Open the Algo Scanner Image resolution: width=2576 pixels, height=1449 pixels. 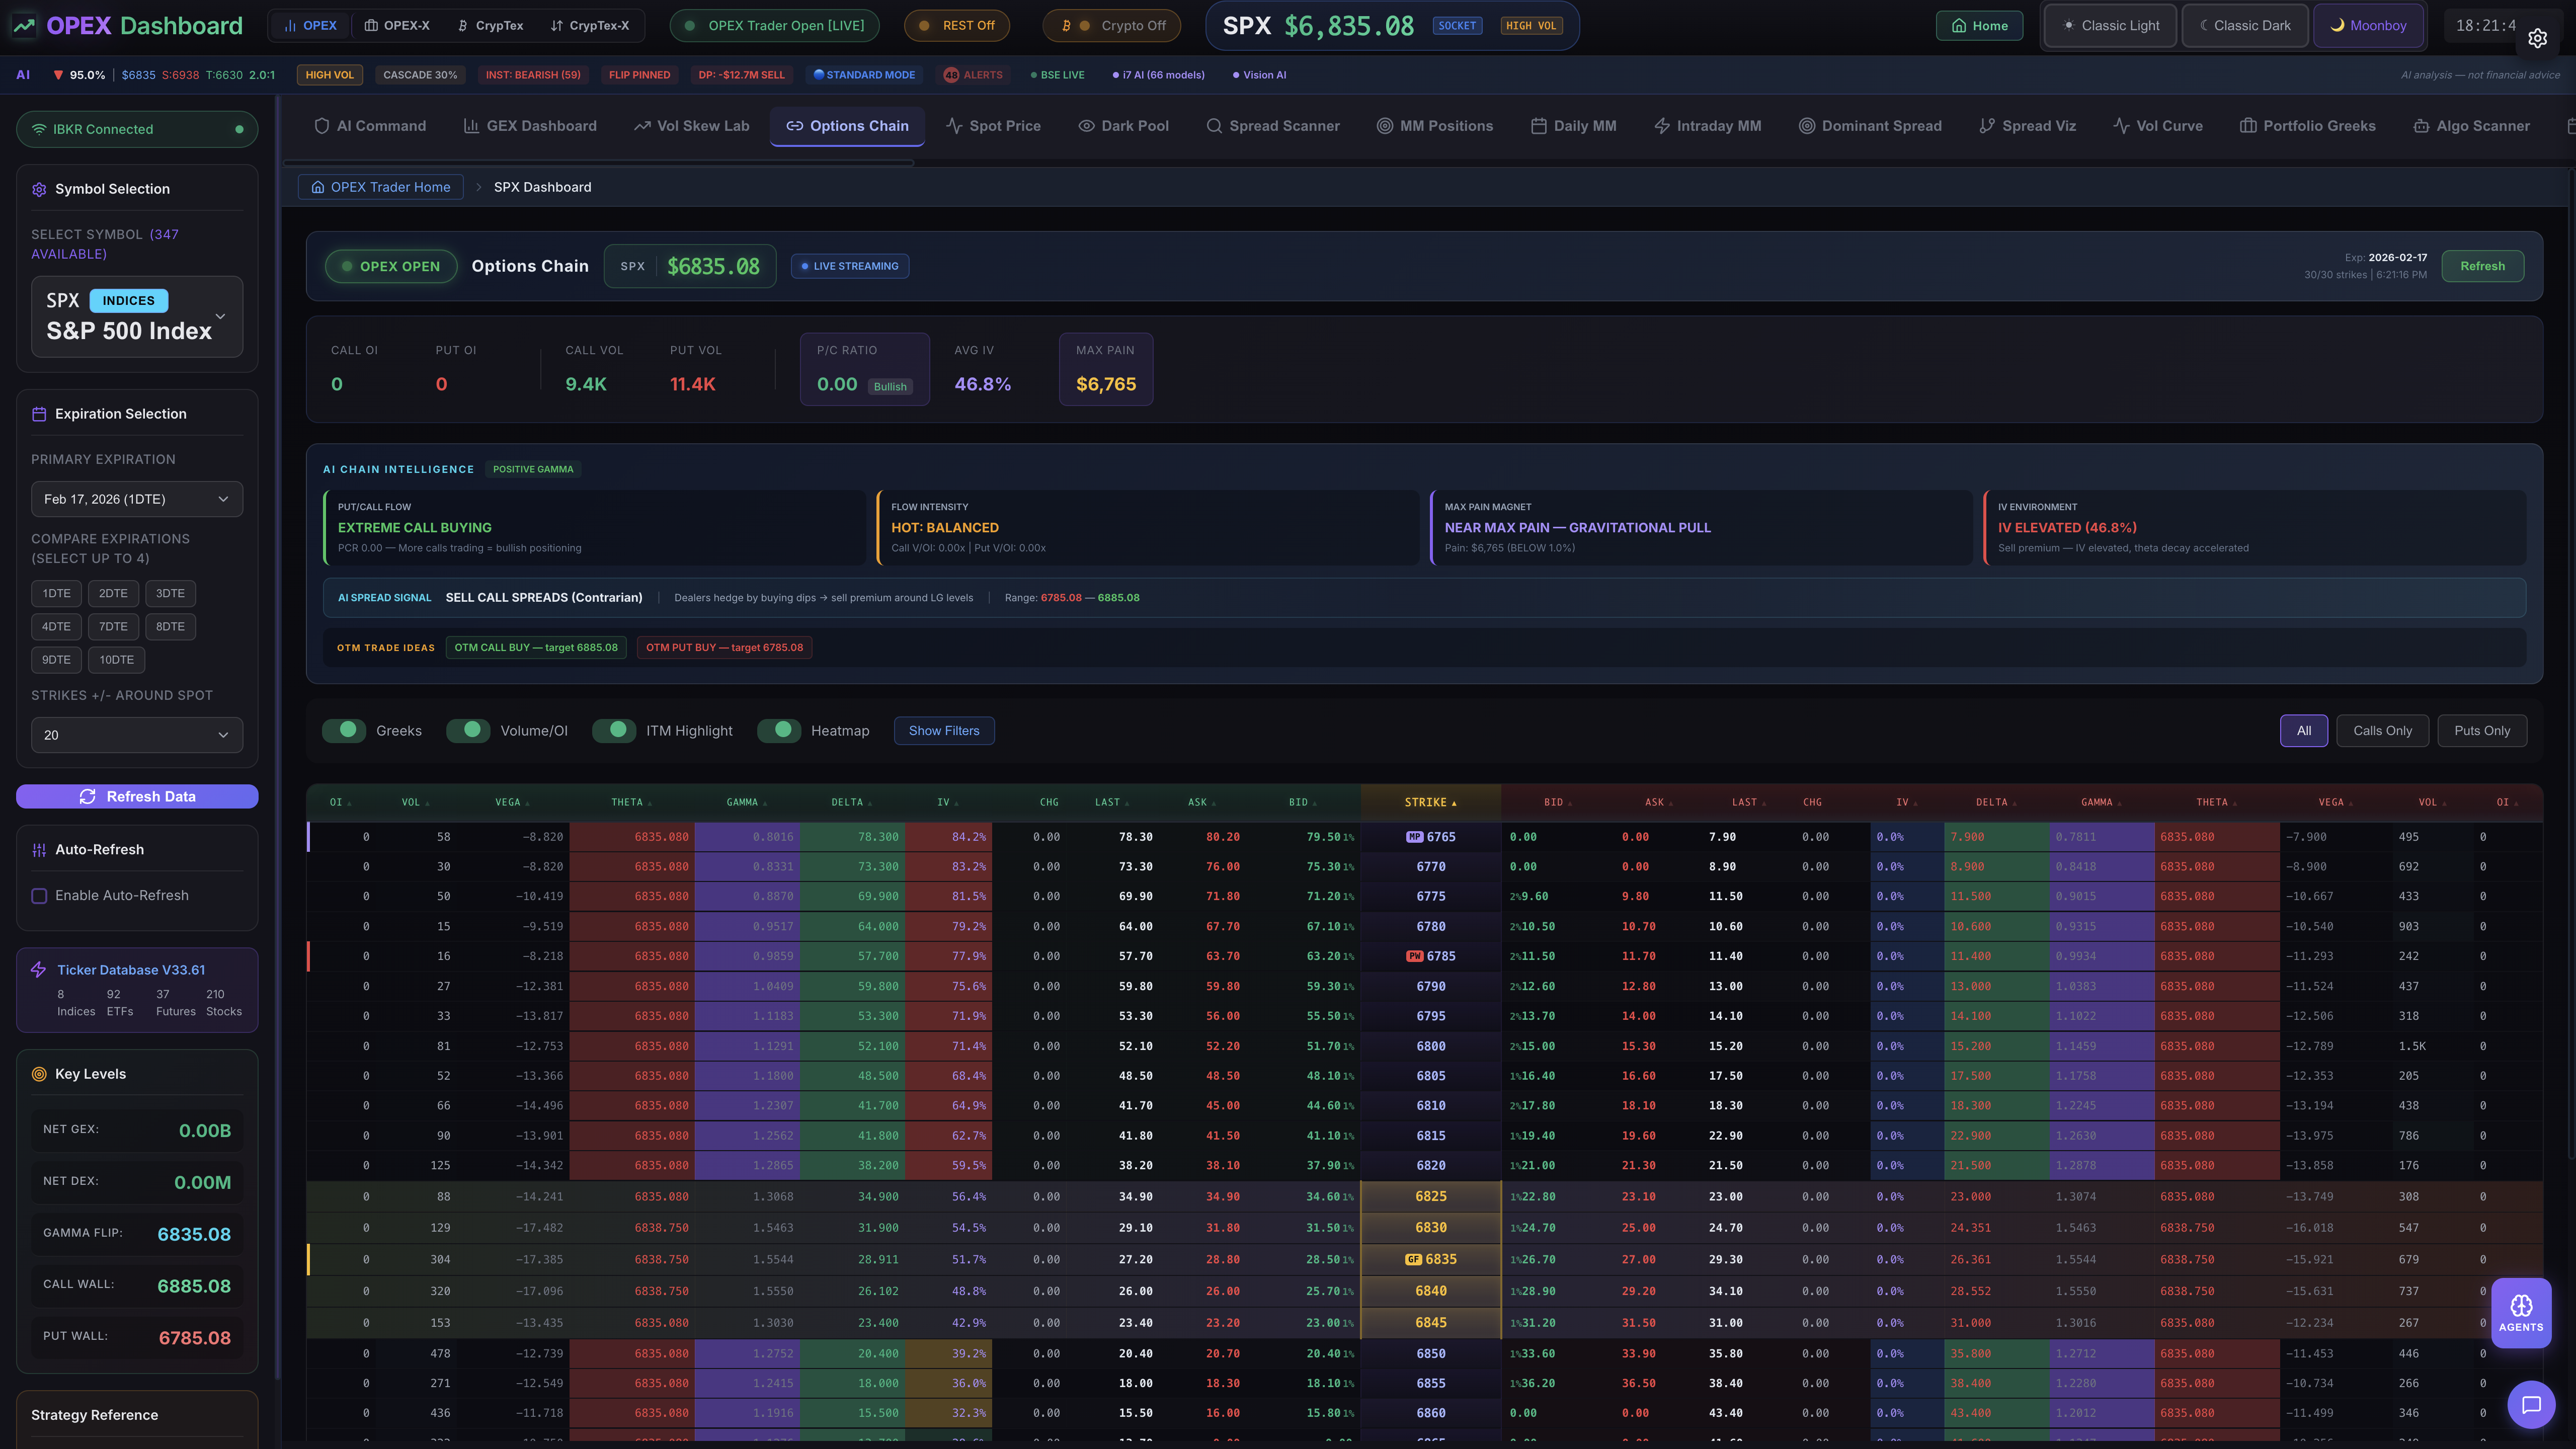2471,126
